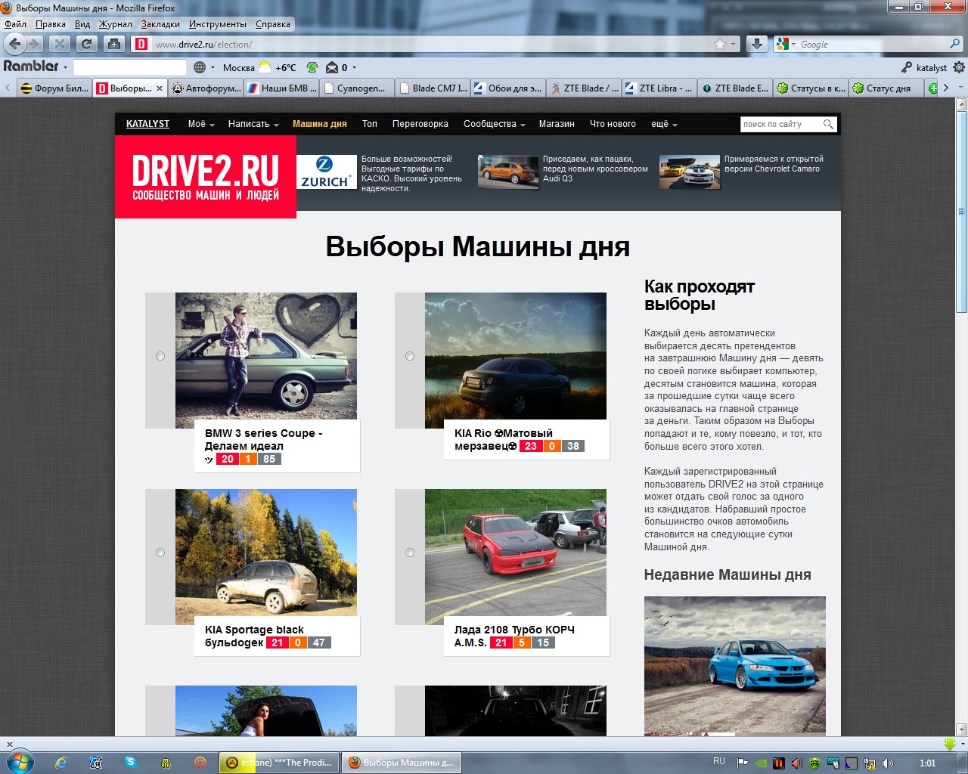Open the Переговорка link

tap(420, 124)
